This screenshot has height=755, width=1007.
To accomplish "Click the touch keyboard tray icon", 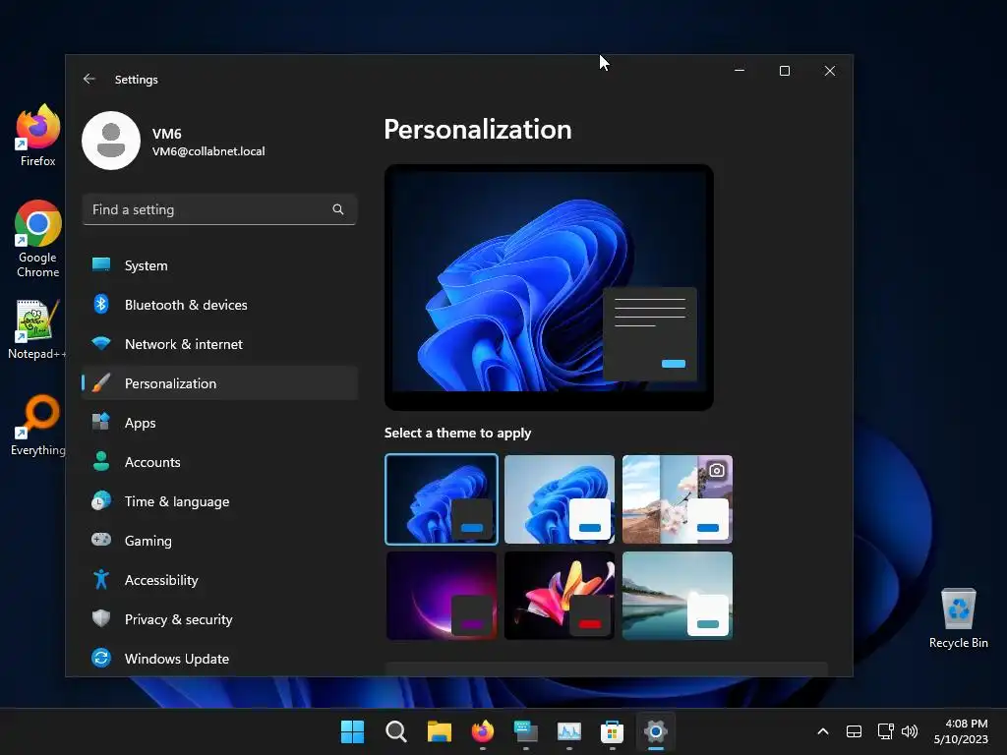I will pyautogui.click(x=855, y=731).
